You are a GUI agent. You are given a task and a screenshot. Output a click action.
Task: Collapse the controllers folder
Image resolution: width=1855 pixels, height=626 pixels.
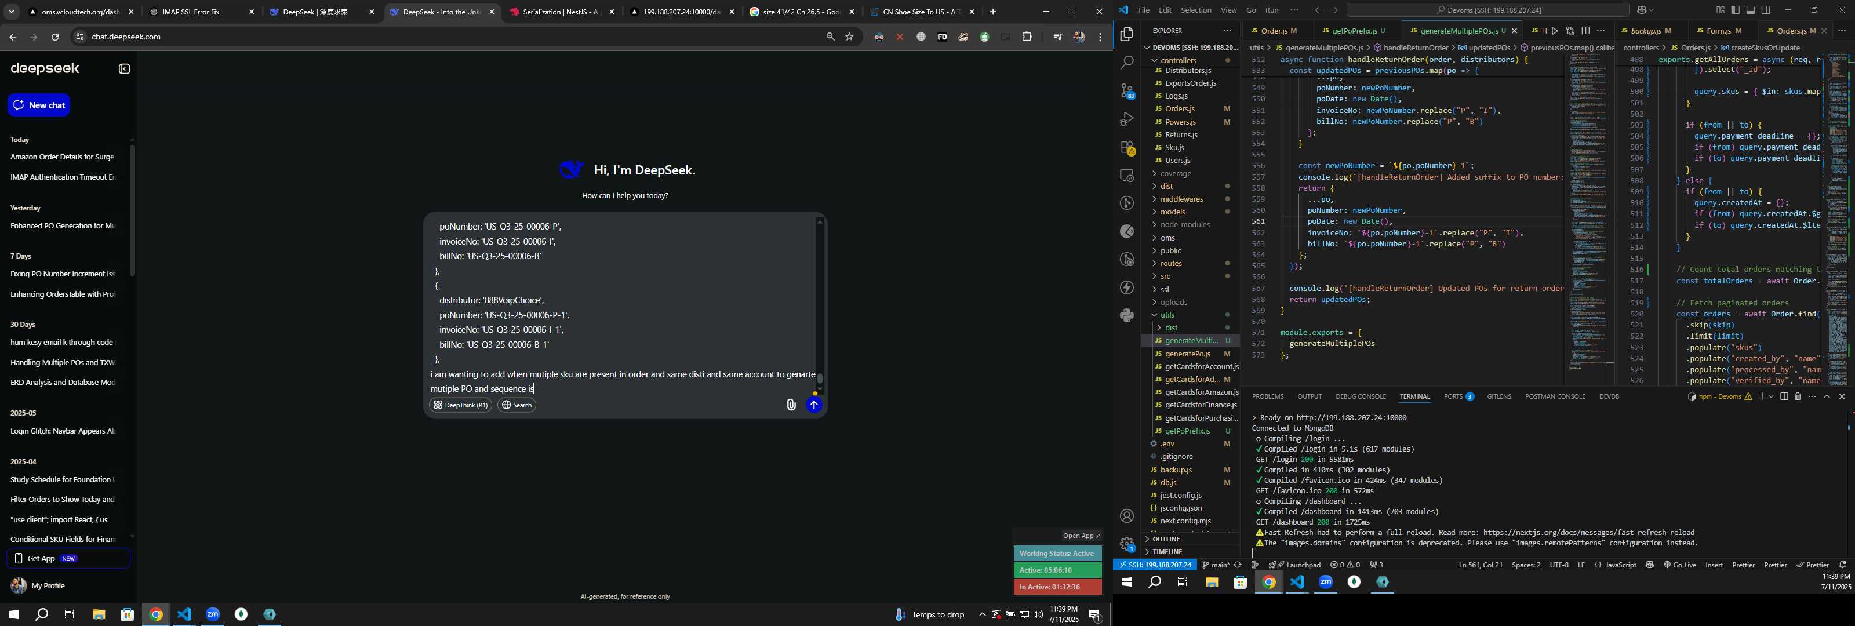[1178, 60]
